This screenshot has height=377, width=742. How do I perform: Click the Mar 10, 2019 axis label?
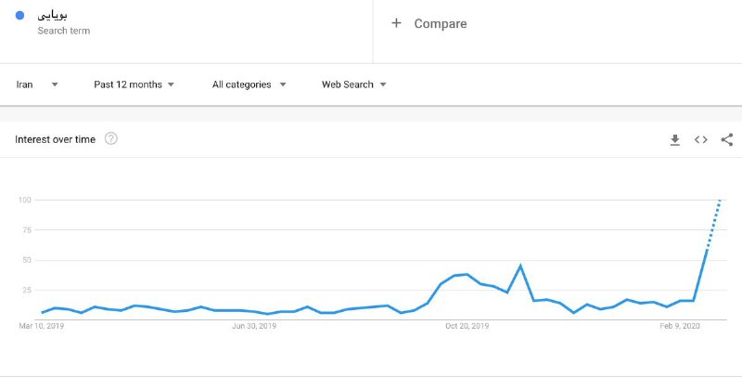[x=42, y=326]
